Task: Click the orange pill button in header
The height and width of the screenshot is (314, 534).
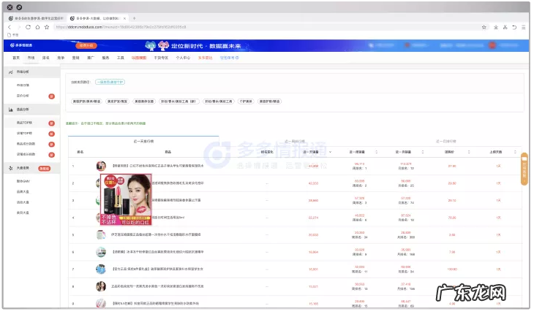Action: tap(86, 45)
